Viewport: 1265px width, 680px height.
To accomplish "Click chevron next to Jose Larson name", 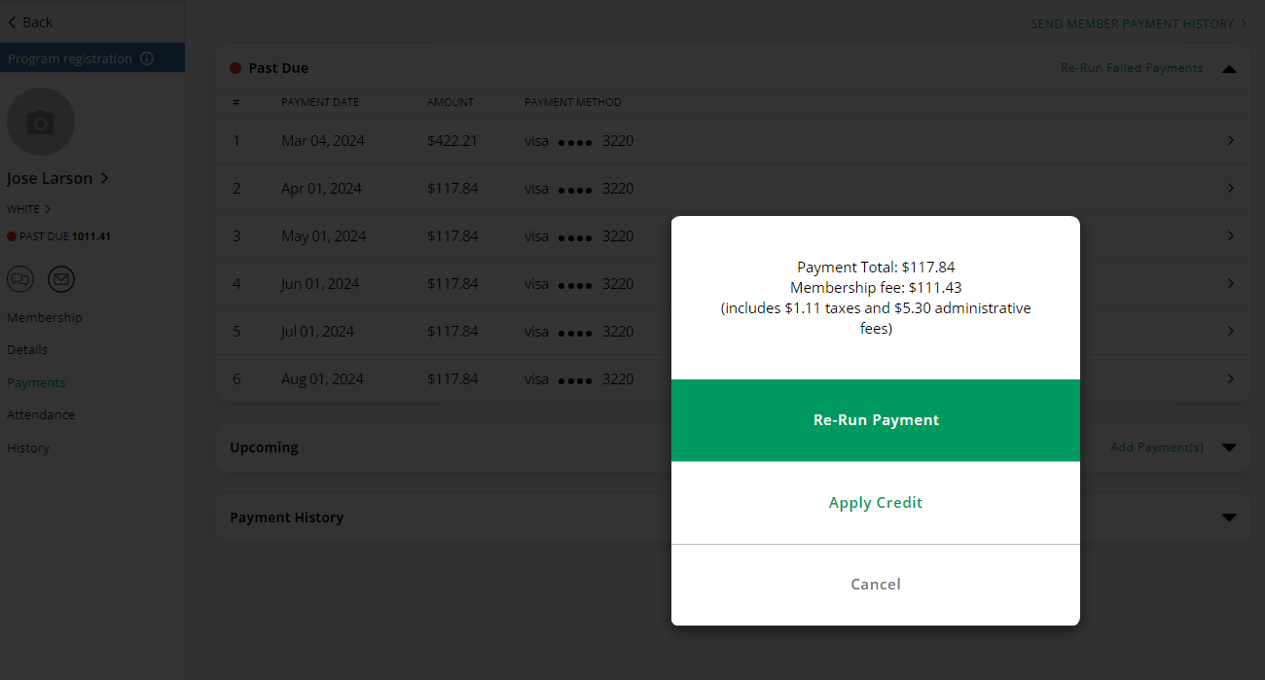I will (x=105, y=179).
